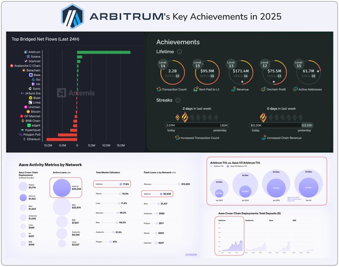Click the Arbitrum $1,922 deployments bubble
The height and width of the screenshot is (267, 339).
coord(23,197)
